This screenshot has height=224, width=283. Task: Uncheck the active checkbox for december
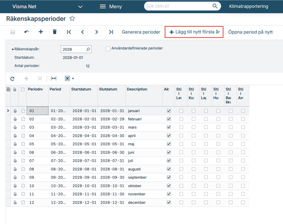pos(169,202)
